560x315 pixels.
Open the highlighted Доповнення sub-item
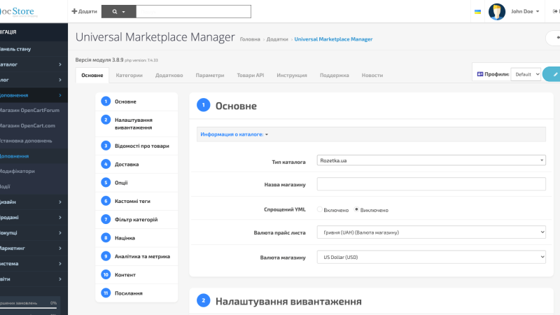coord(34,156)
